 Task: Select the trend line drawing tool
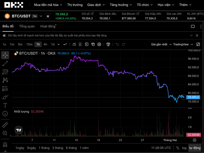pyautogui.click(x=5, y=64)
